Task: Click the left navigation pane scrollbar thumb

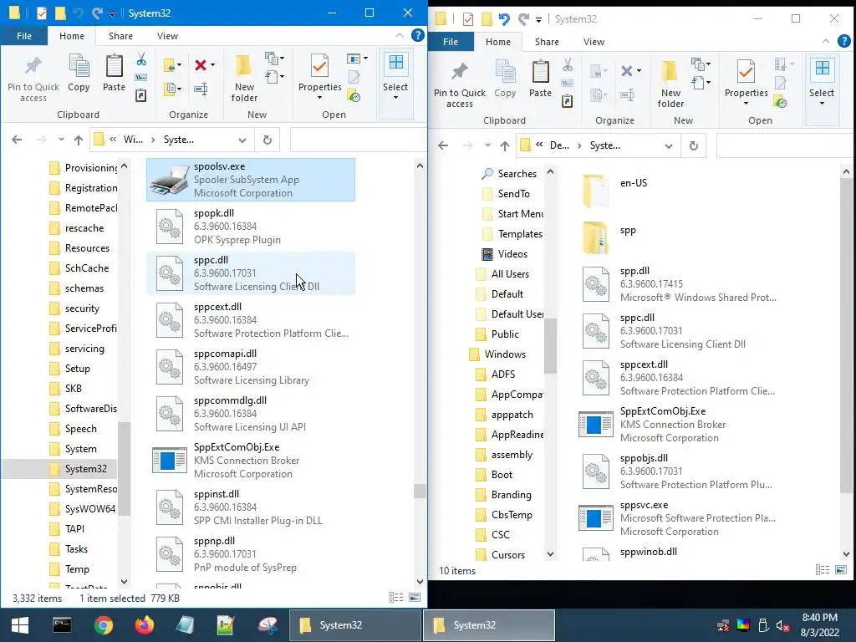Action: (x=124, y=468)
